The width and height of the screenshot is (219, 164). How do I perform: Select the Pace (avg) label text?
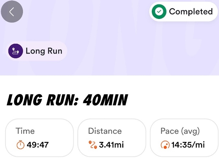coord(180,131)
